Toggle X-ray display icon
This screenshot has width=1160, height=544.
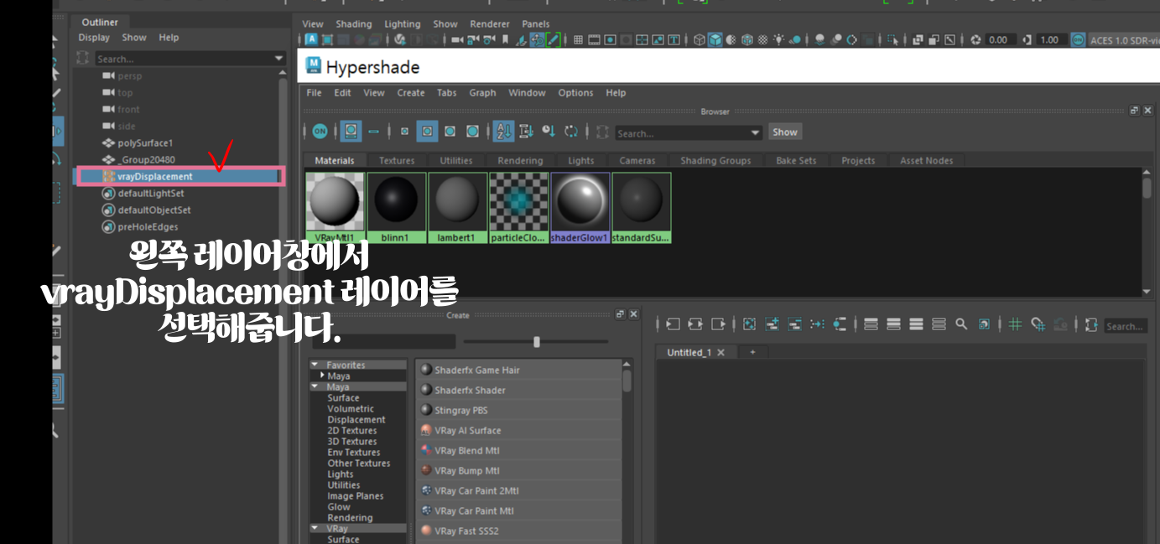(918, 39)
